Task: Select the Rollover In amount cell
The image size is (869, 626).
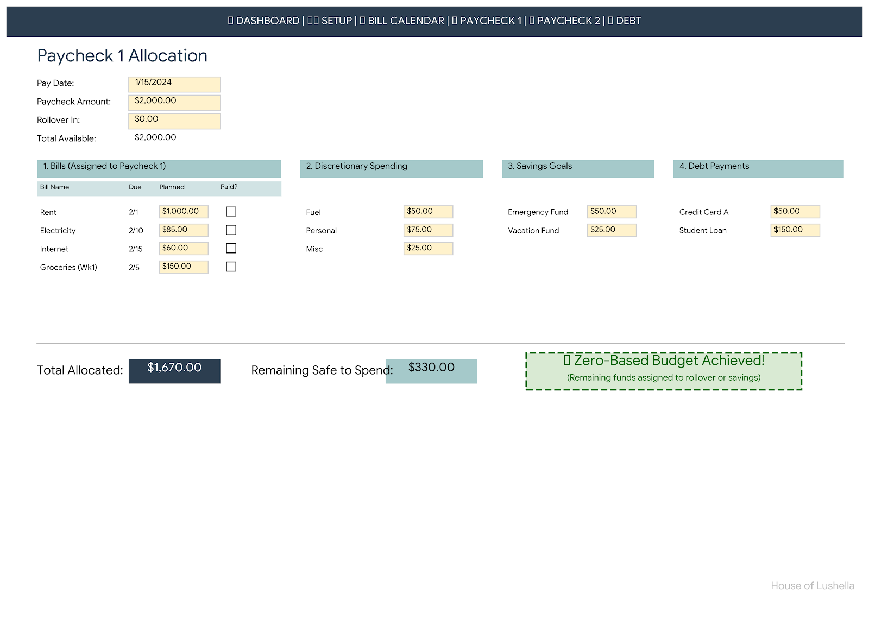Action: [x=174, y=121]
